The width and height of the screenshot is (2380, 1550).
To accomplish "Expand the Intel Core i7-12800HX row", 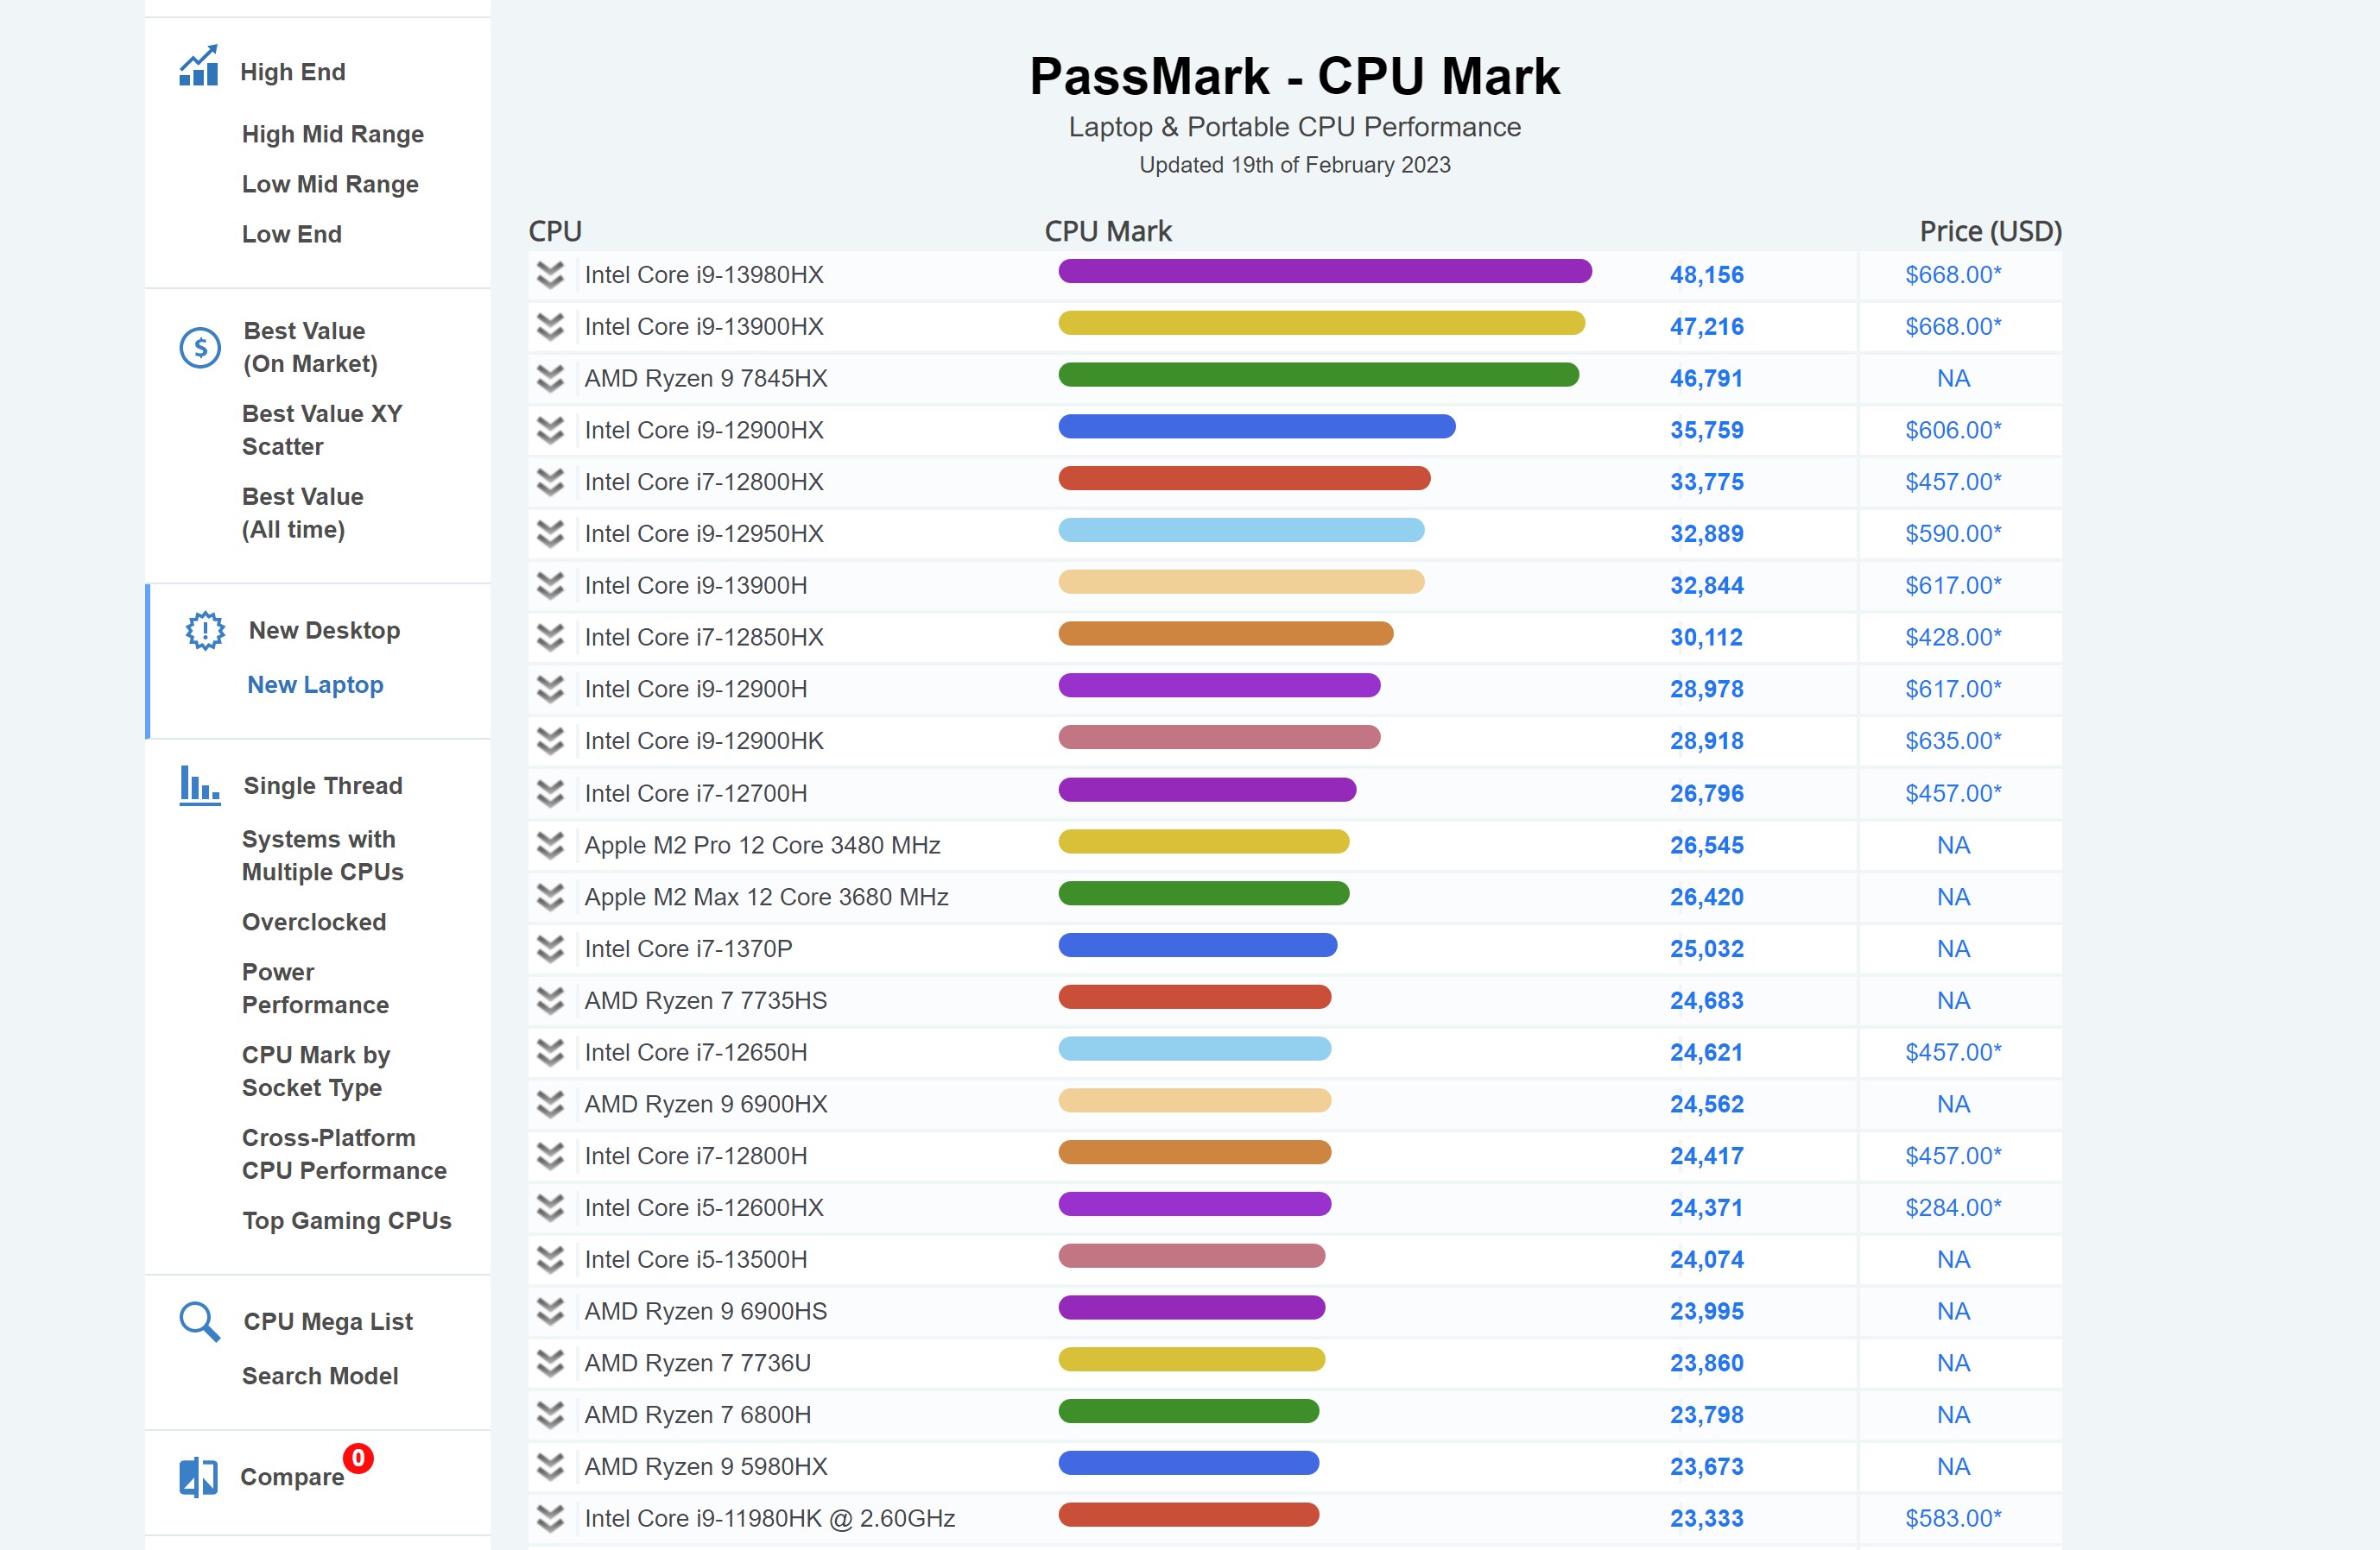I will pyautogui.click(x=550, y=482).
